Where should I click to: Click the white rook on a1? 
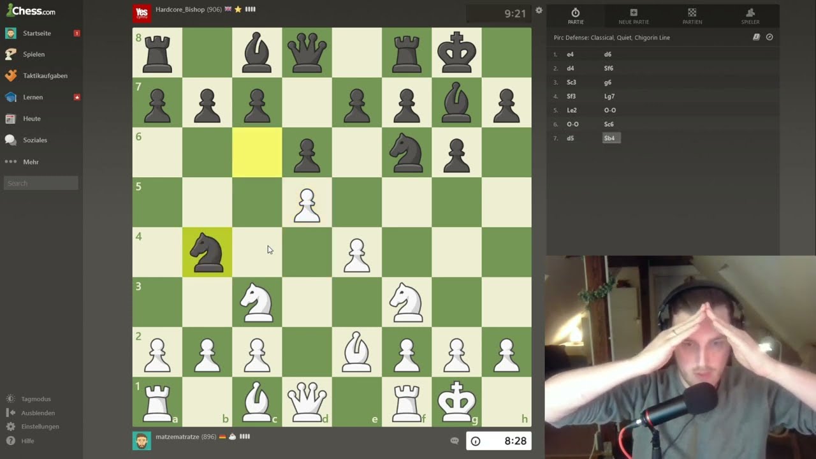click(157, 402)
